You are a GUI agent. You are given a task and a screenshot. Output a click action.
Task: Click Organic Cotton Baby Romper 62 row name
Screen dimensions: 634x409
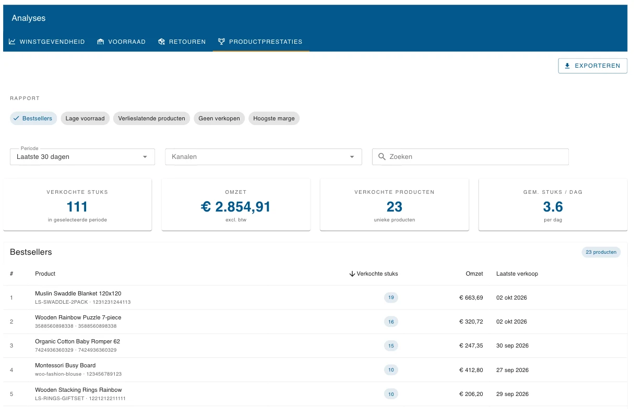(x=77, y=341)
